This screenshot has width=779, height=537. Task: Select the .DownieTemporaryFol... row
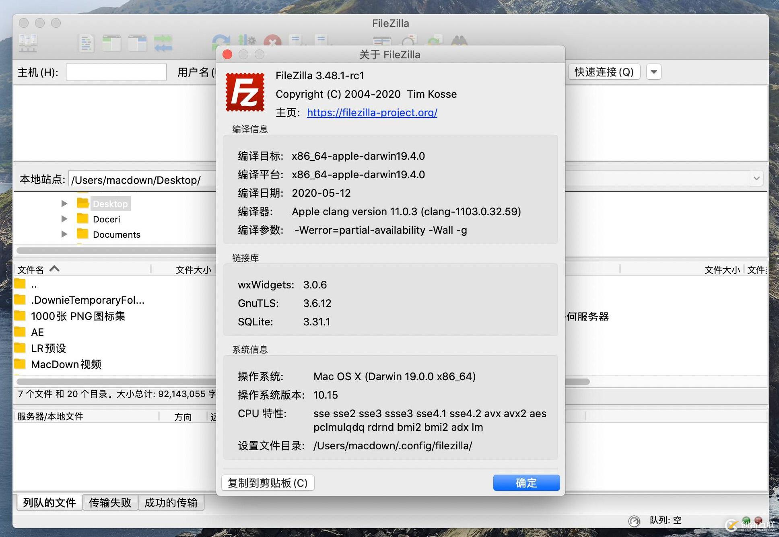tap(115, 300)
